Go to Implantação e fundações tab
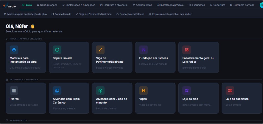The height and width of the screenshot is (124, 263). coord(79,5)
